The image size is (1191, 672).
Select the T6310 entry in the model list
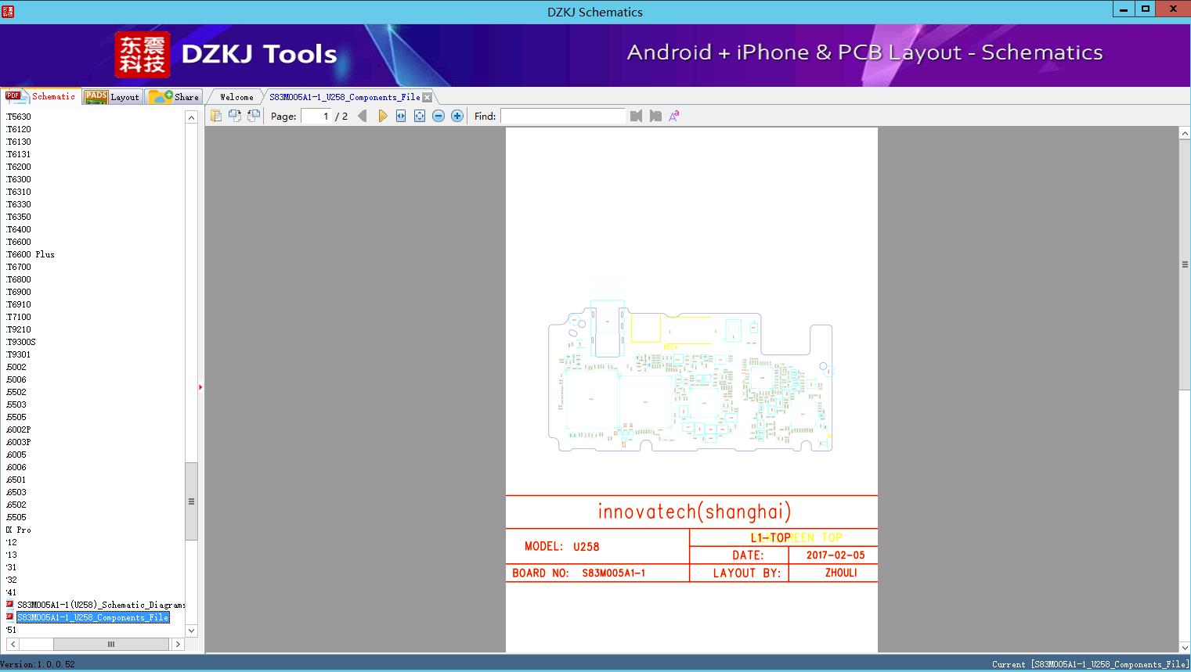19,192
